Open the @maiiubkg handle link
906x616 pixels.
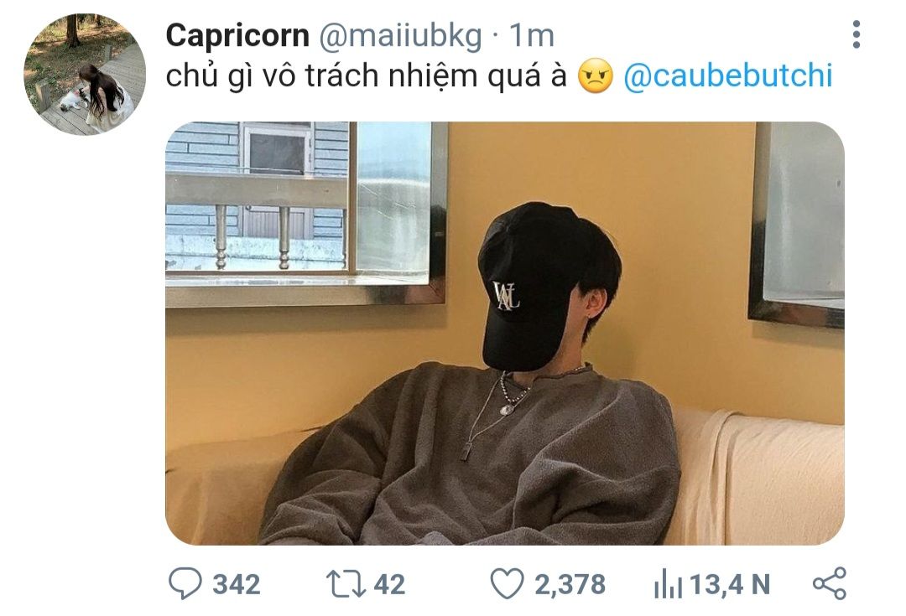coord(400,36)
